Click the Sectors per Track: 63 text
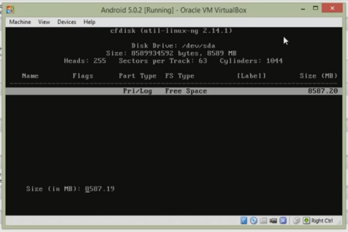 point(163,61)
